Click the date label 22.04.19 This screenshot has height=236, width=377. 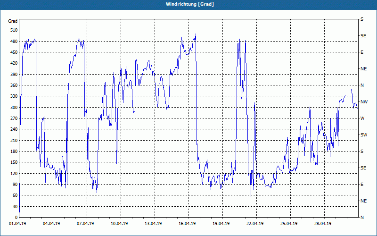click(x=255, y=224)
